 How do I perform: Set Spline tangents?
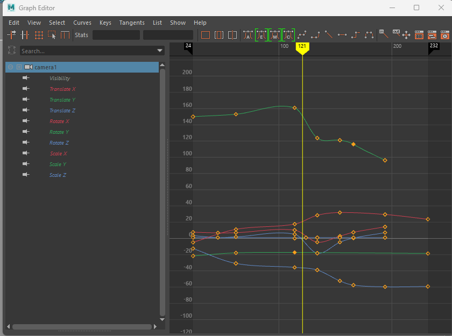coord(302,35)
